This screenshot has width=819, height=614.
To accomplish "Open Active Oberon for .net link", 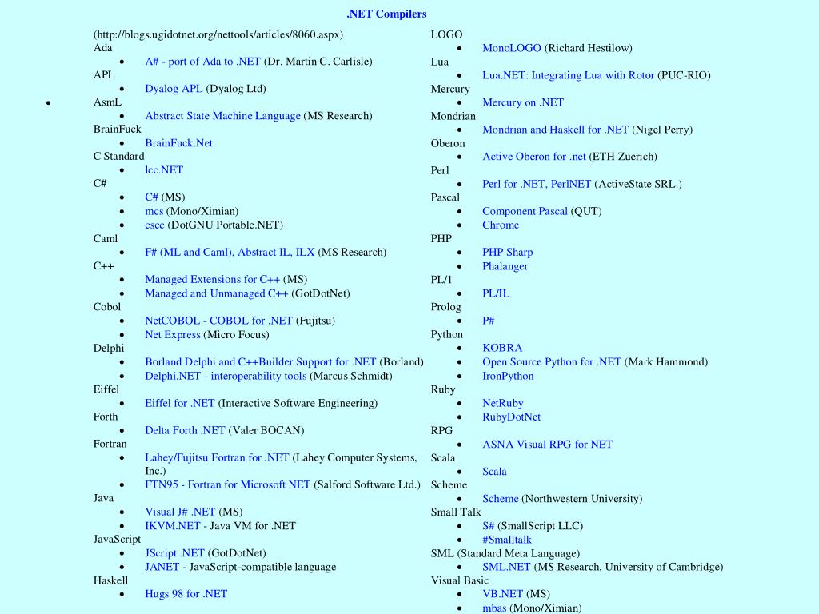I will click(x=534, y=157).
